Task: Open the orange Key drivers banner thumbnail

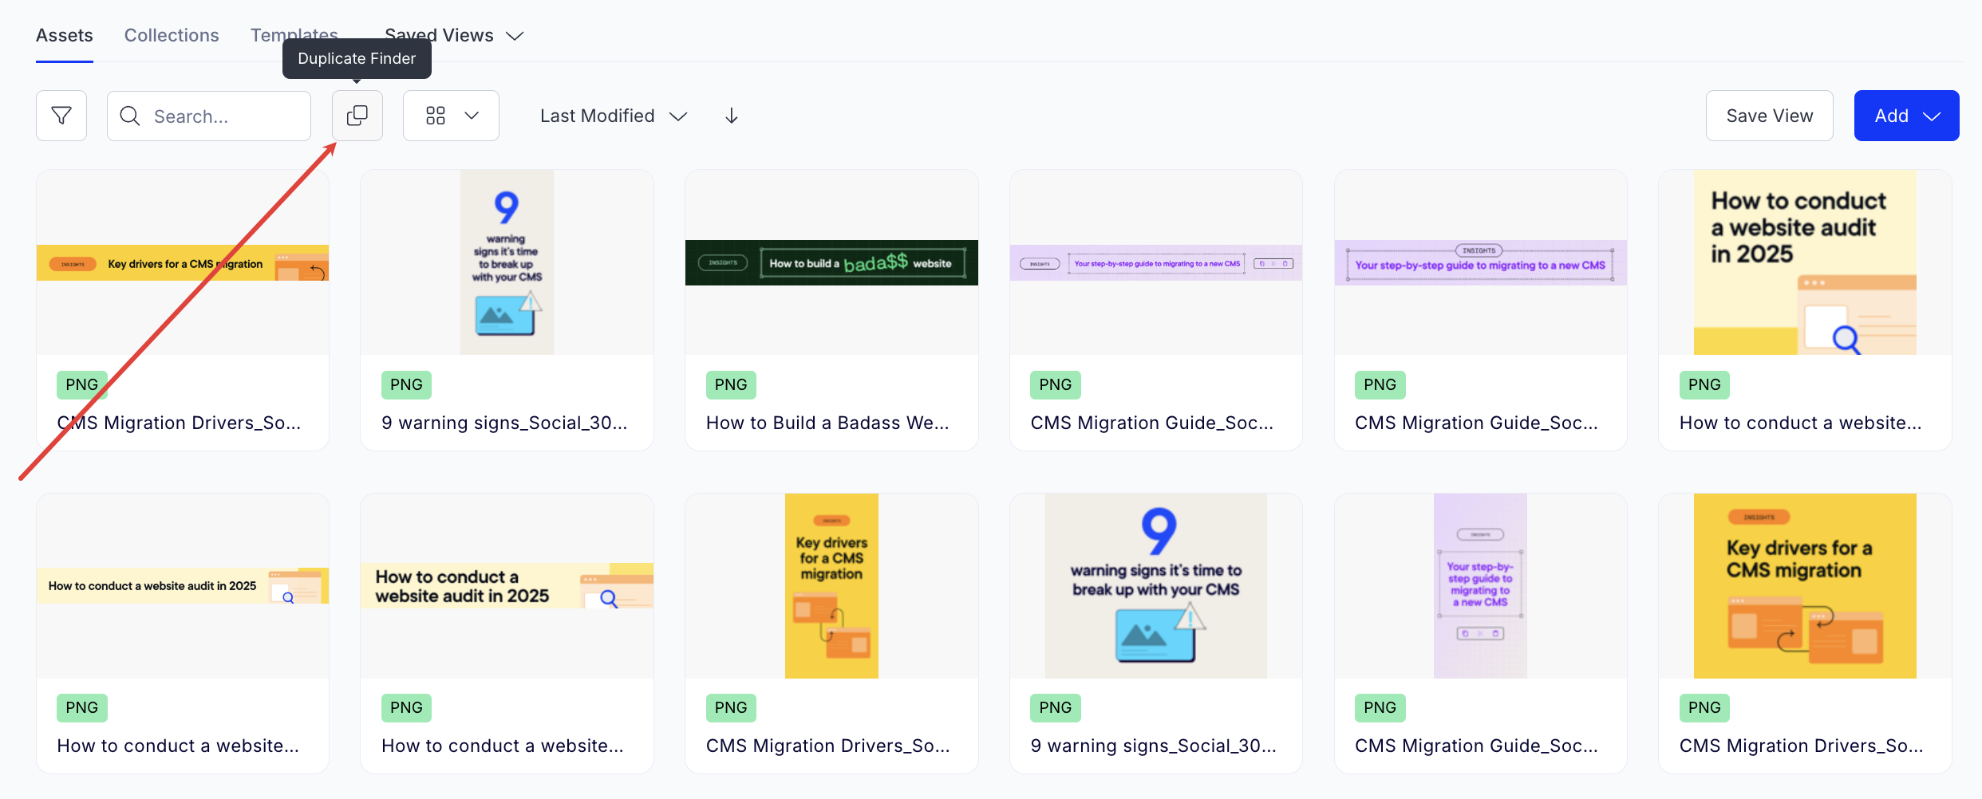Action: point(183,262)
